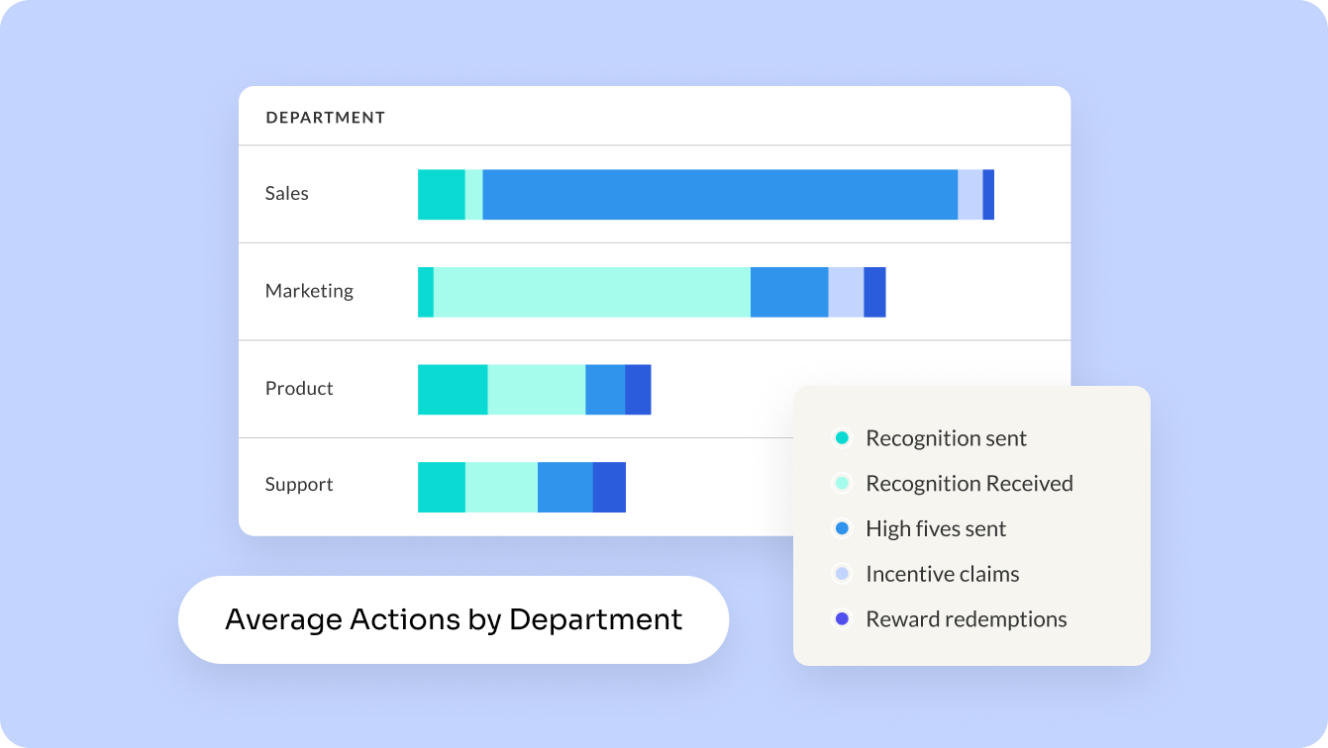Click Marketing recognition received bar segment
Screen dimensions: 1328x748
click(x=592, y=292)
